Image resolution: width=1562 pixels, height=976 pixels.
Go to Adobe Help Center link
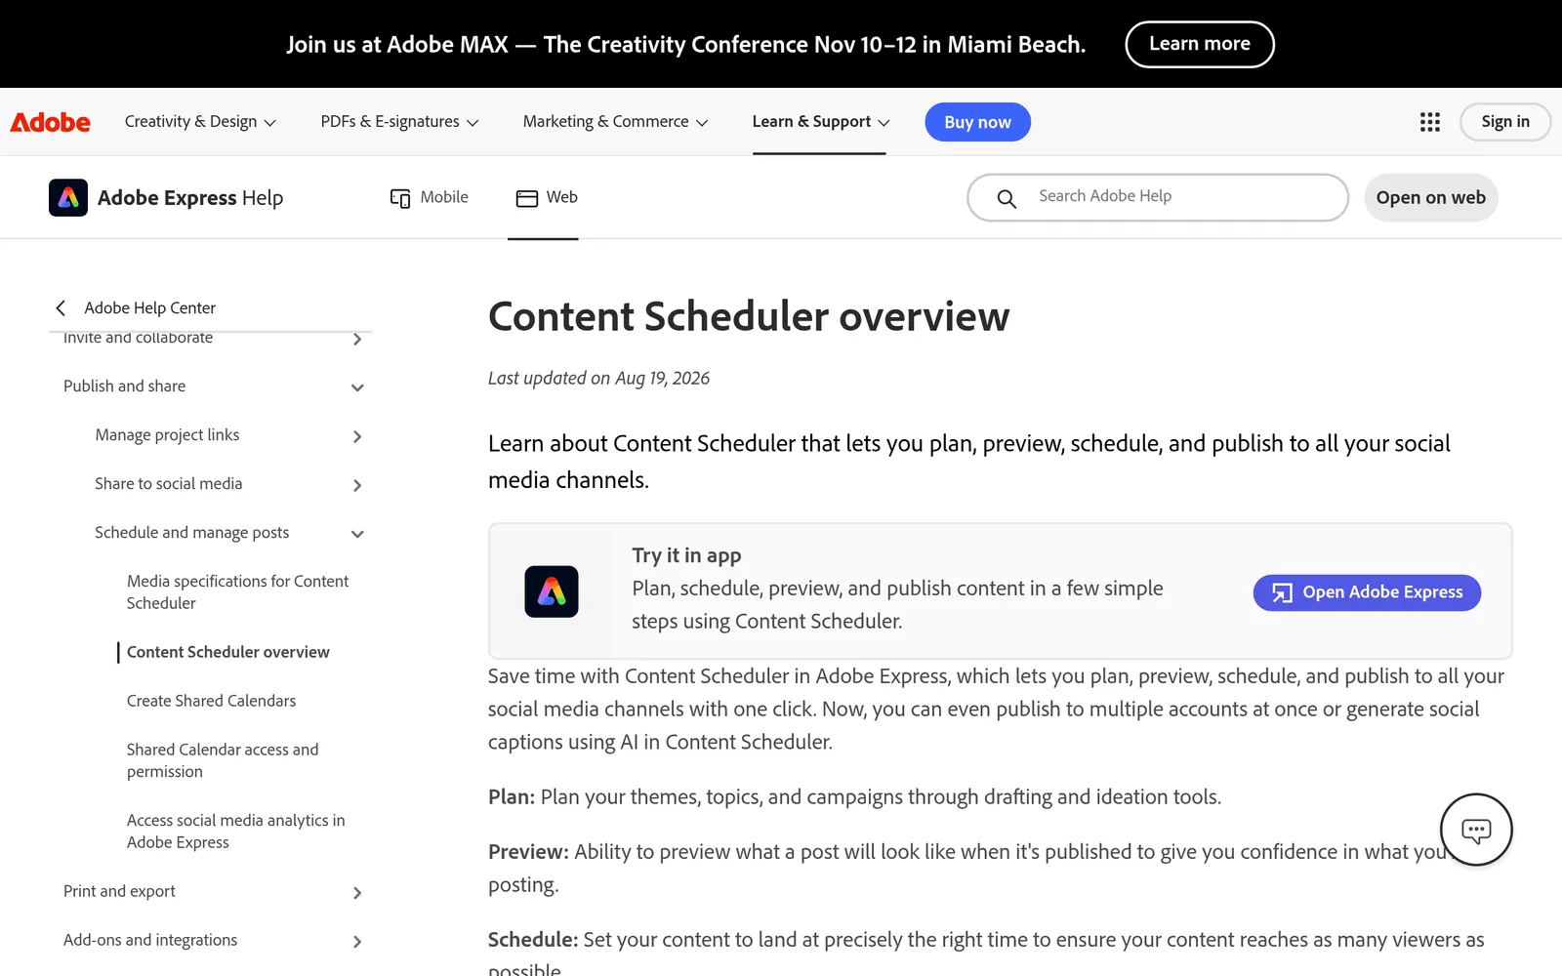click(x=149, y=307)
